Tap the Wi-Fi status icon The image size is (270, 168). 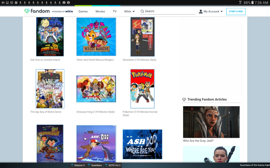point(240,3)
